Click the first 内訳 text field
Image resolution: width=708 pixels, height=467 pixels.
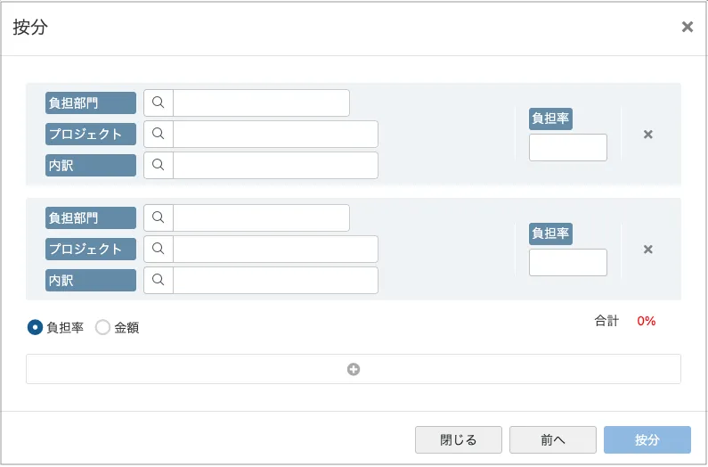coord(275,165)
